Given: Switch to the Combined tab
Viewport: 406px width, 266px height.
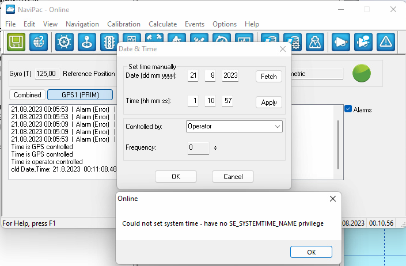Looking at the screenshot, I should click(x=28, y=94).
